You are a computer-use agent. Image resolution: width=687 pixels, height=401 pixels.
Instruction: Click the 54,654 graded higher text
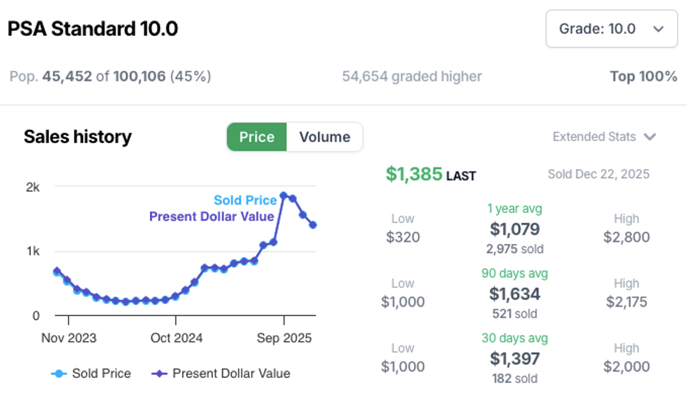[x=412, y=77]
